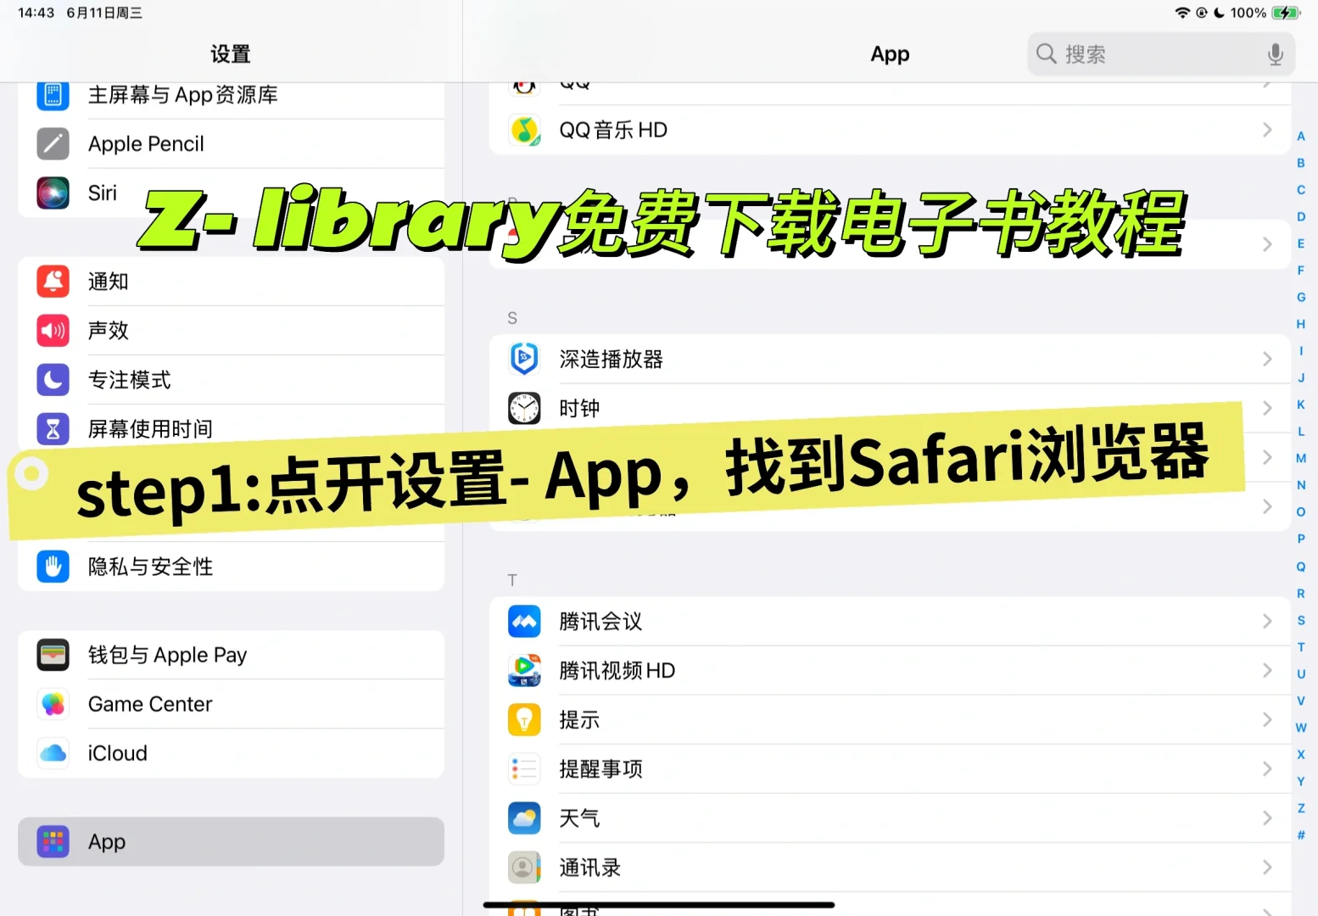Select the 专注模式 sidebar label
The image size is (1318, 916).
[130, 379]
